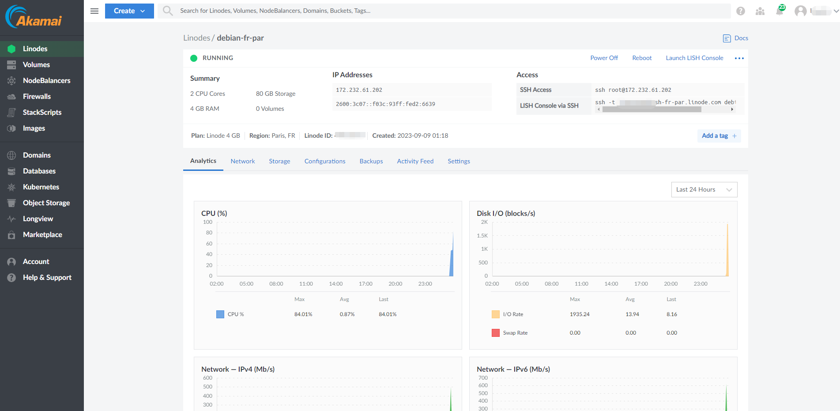Open the Last 24 Hours time range dropdown
The width and height of the screenshot is (840, 411).
click(x=704, y=189)
